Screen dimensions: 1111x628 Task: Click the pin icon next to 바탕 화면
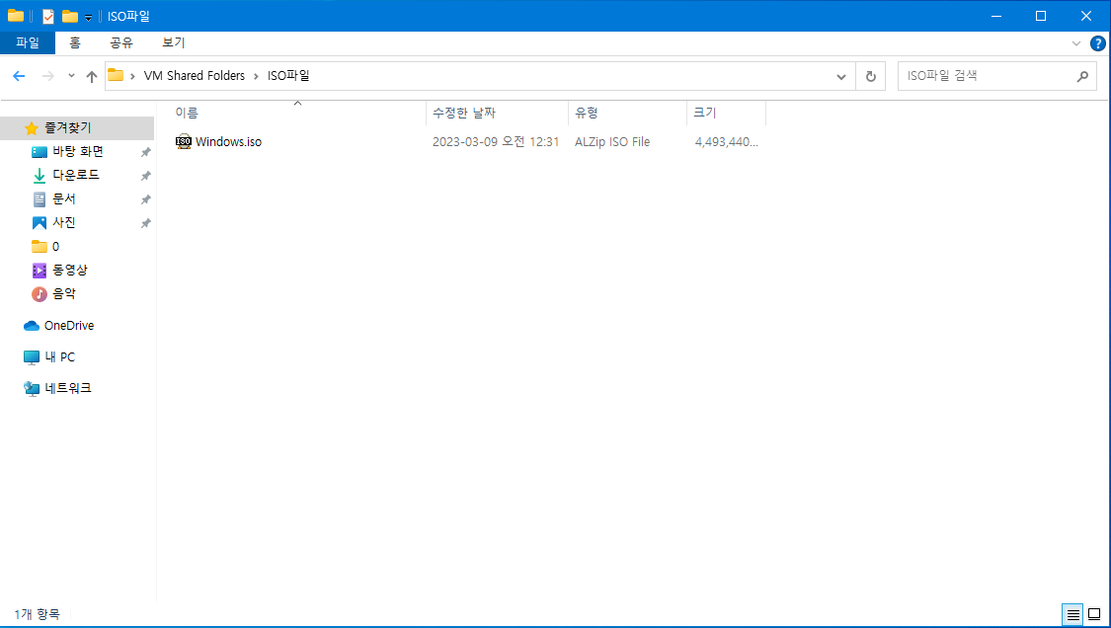click(x=145, y=152)
